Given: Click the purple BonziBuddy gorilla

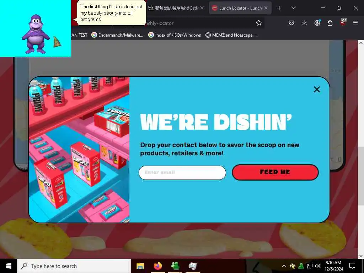Looking at the screenshot, I should (x=36, y=34).
